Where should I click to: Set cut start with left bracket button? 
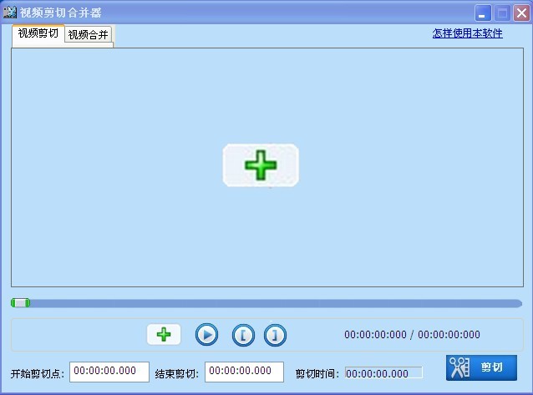click(243, 336)
